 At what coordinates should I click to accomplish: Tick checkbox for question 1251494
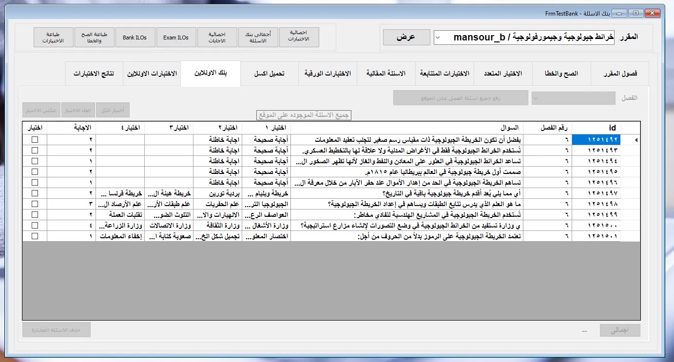pos(35,161)
